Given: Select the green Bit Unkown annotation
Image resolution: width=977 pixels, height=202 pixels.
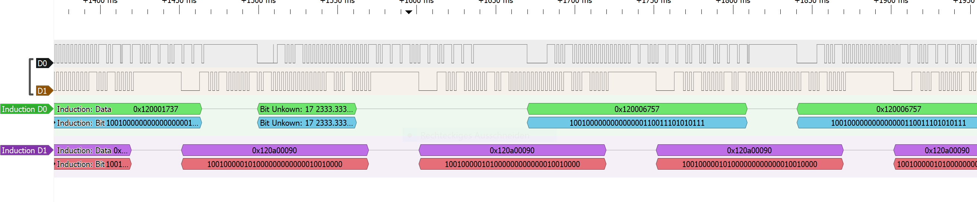Looking at the screenshot, I should pyautogui.click(x=307, y=109).
